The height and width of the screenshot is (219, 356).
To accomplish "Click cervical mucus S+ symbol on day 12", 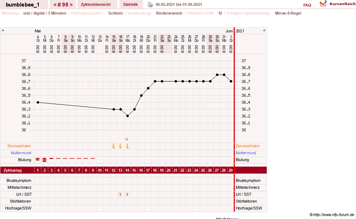I will (x=114, y=146).
